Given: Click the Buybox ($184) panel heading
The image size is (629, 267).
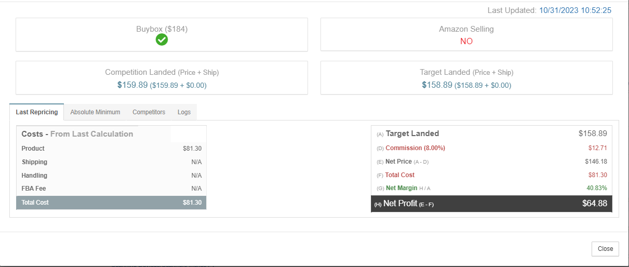Looking at the screenshot, I should 162,29.
